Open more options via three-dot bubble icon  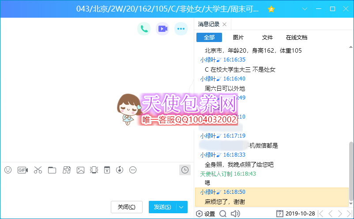181,29
